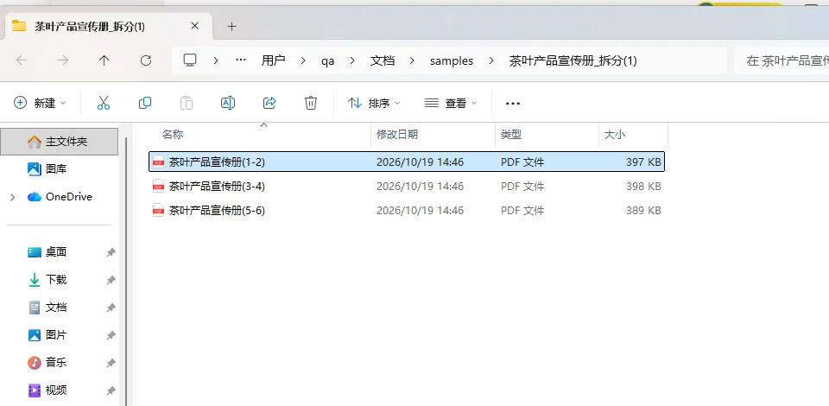The width and height of the screenshot is (829, 406).
Task: Refresh the current folder view
Action: [145, 60]
